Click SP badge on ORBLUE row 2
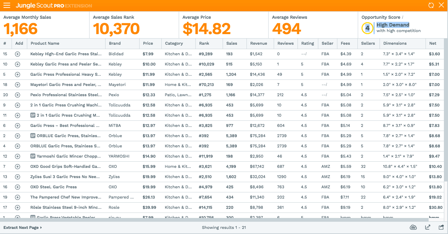Screen dimensions: 448x234 (x=33, y=136)
